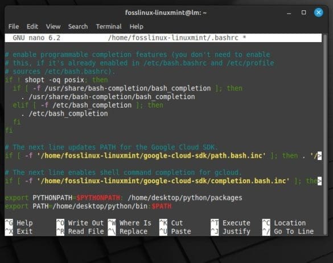Click the '. /etc/bash_completion' line

point(64,114)
